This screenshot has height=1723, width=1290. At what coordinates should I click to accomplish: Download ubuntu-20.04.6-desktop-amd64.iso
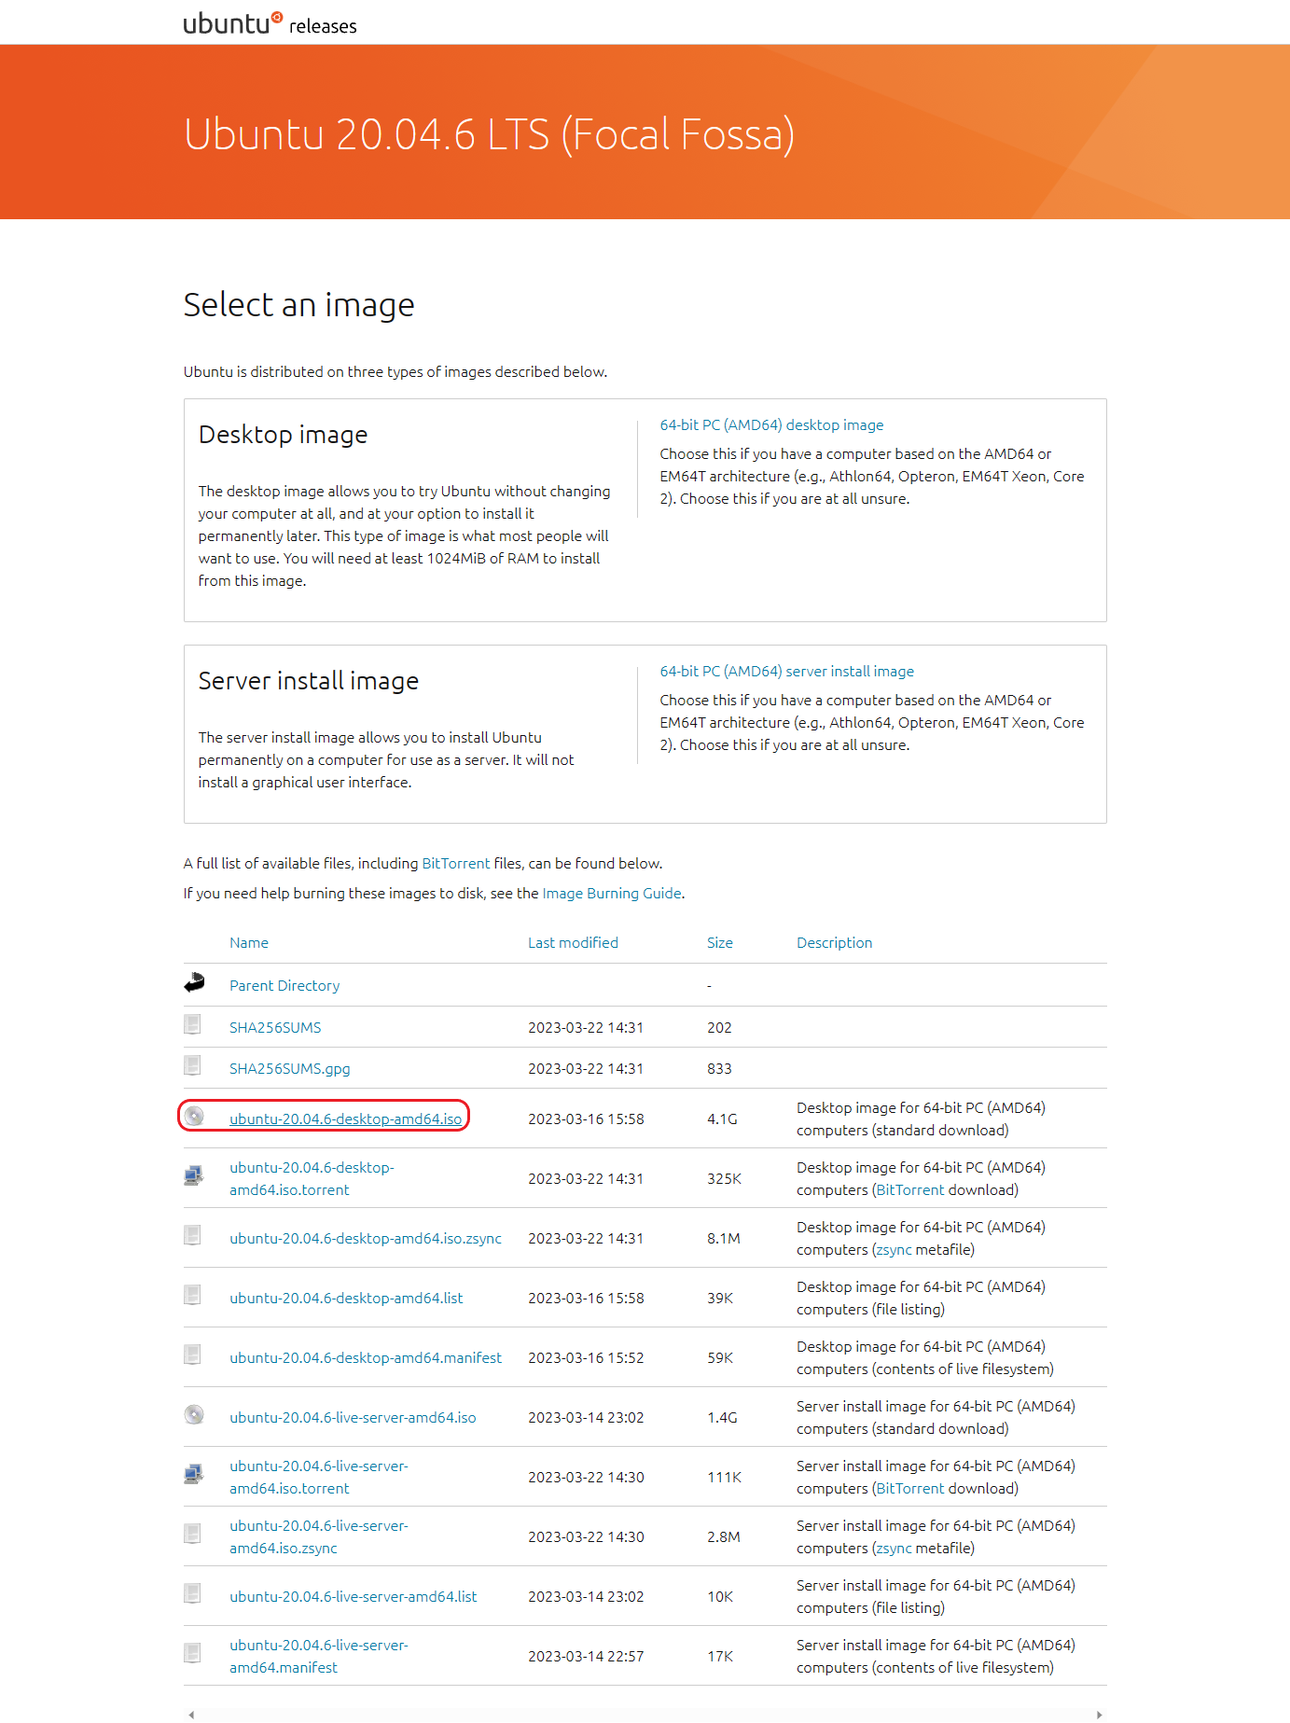click(x=346, y=1119)
